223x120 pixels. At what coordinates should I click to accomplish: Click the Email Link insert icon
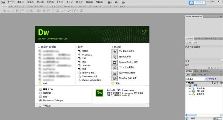(x=9, y=11)
